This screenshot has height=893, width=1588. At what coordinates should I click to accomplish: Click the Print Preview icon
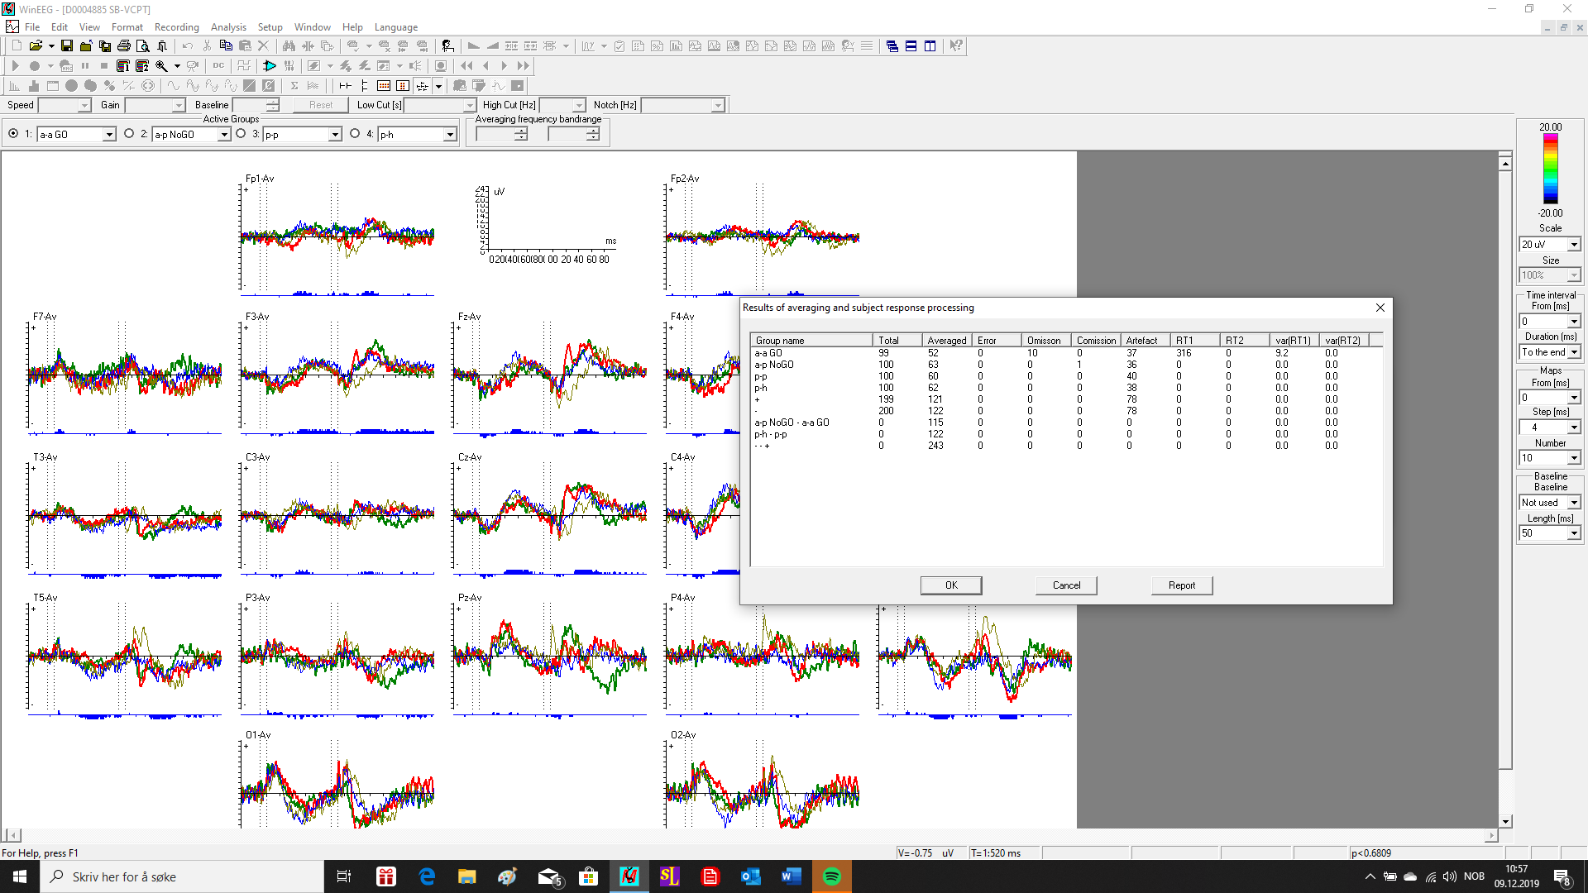[143, 46]
